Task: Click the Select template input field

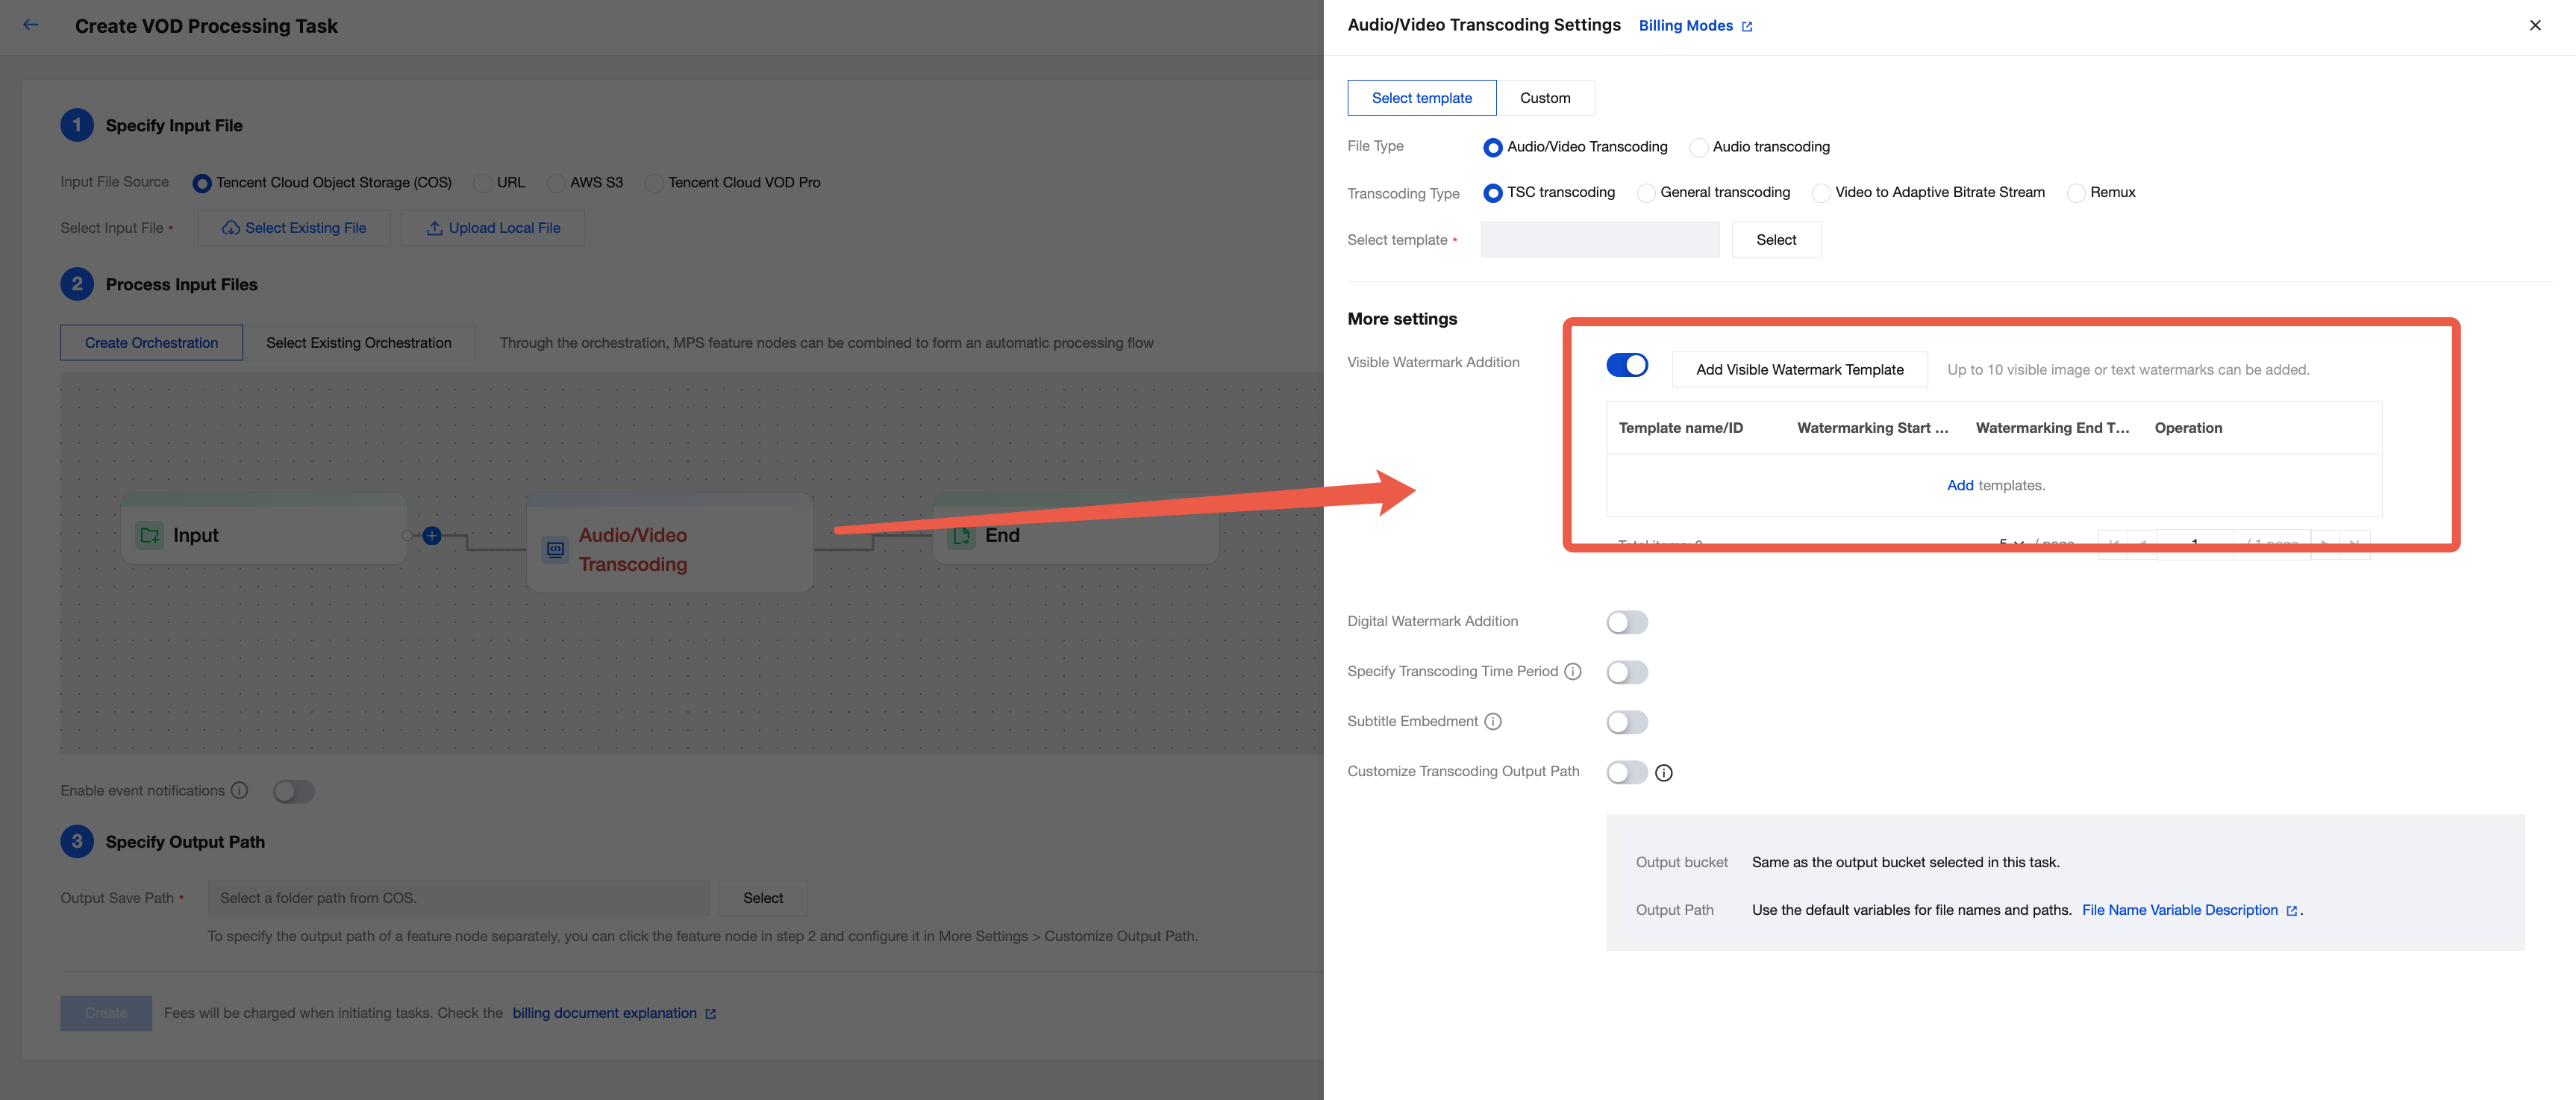Action: [1600, 240]
